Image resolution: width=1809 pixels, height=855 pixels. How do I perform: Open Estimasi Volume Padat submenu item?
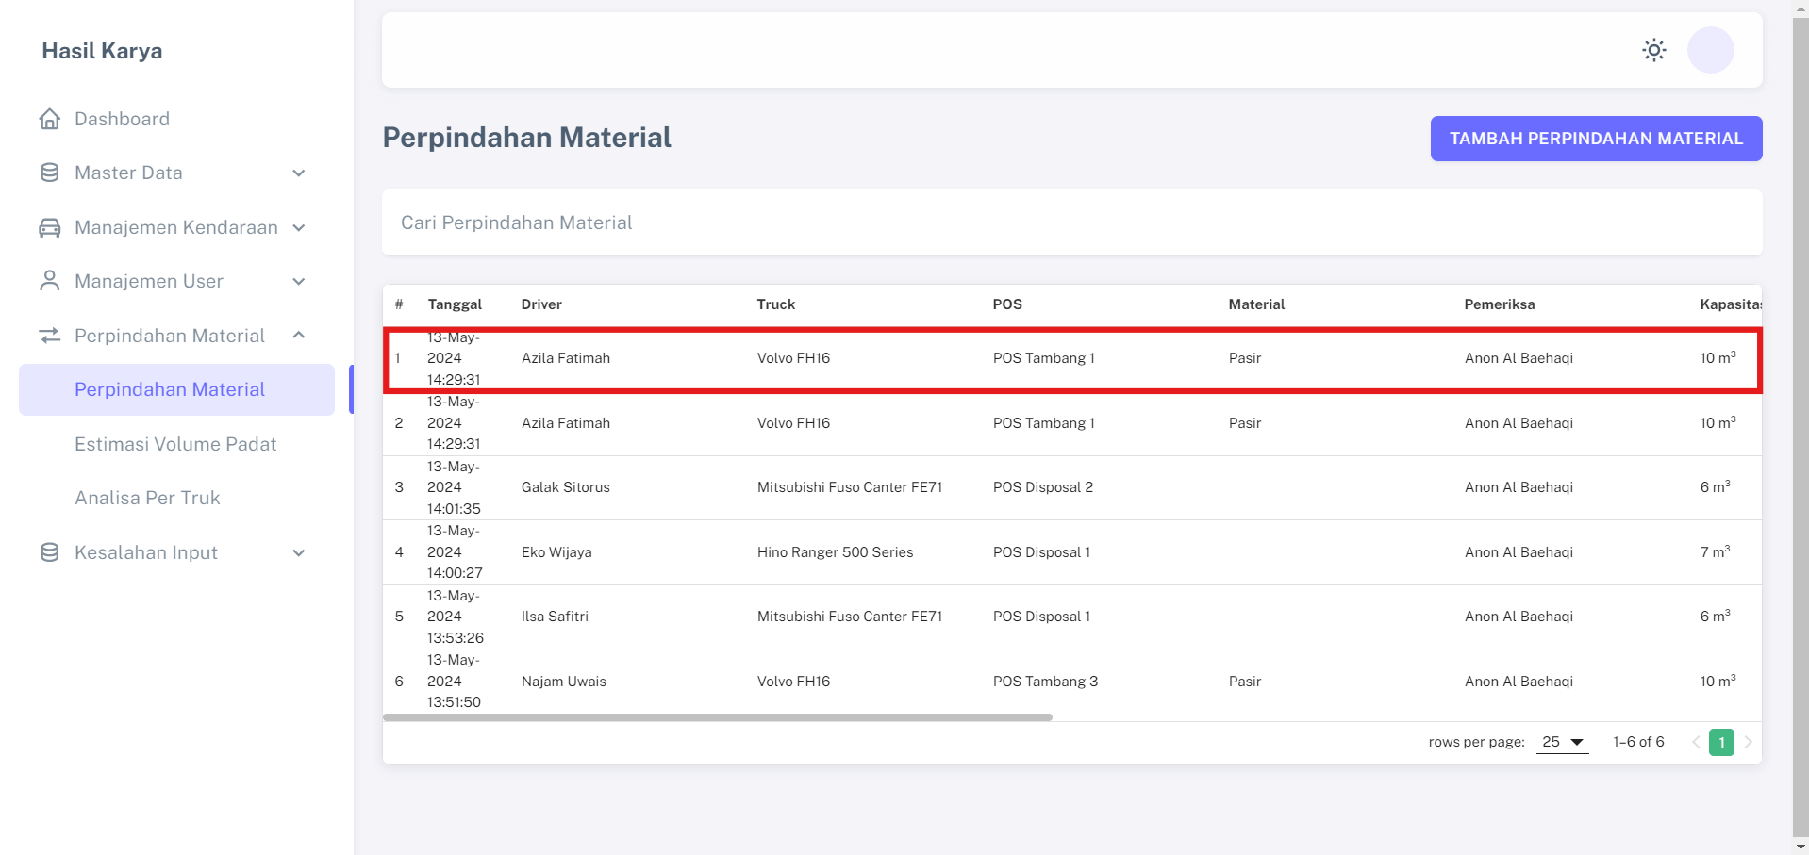(x=175, y=444)
